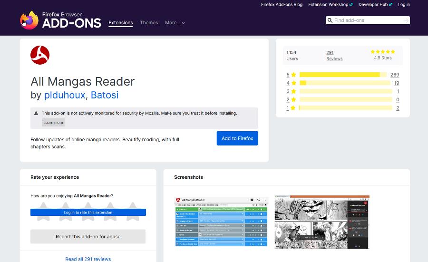Click the search magnifier icon
Screen dimensions: 428x262
pos(330,20)
